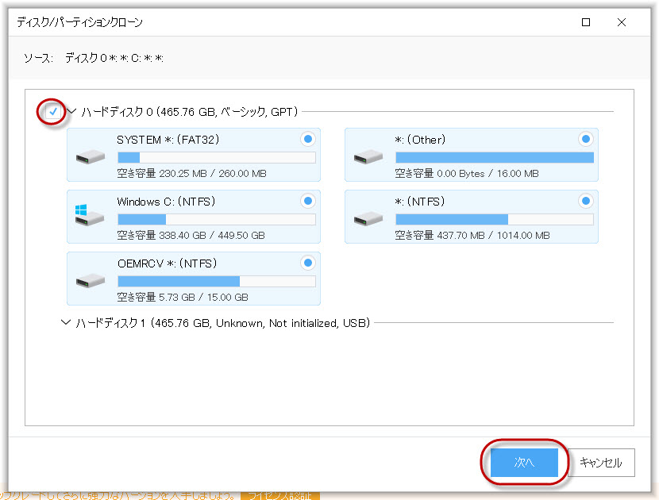Click the ハードディスク 1 (465.76 GB, Unknown) label
Screen dimensions: 659x500
tap(223, 323)
